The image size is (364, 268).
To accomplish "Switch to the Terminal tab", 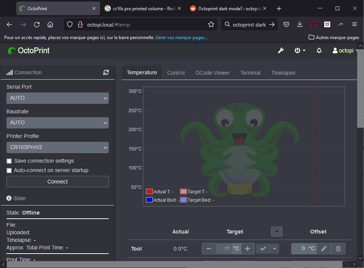I will point(250,73).
